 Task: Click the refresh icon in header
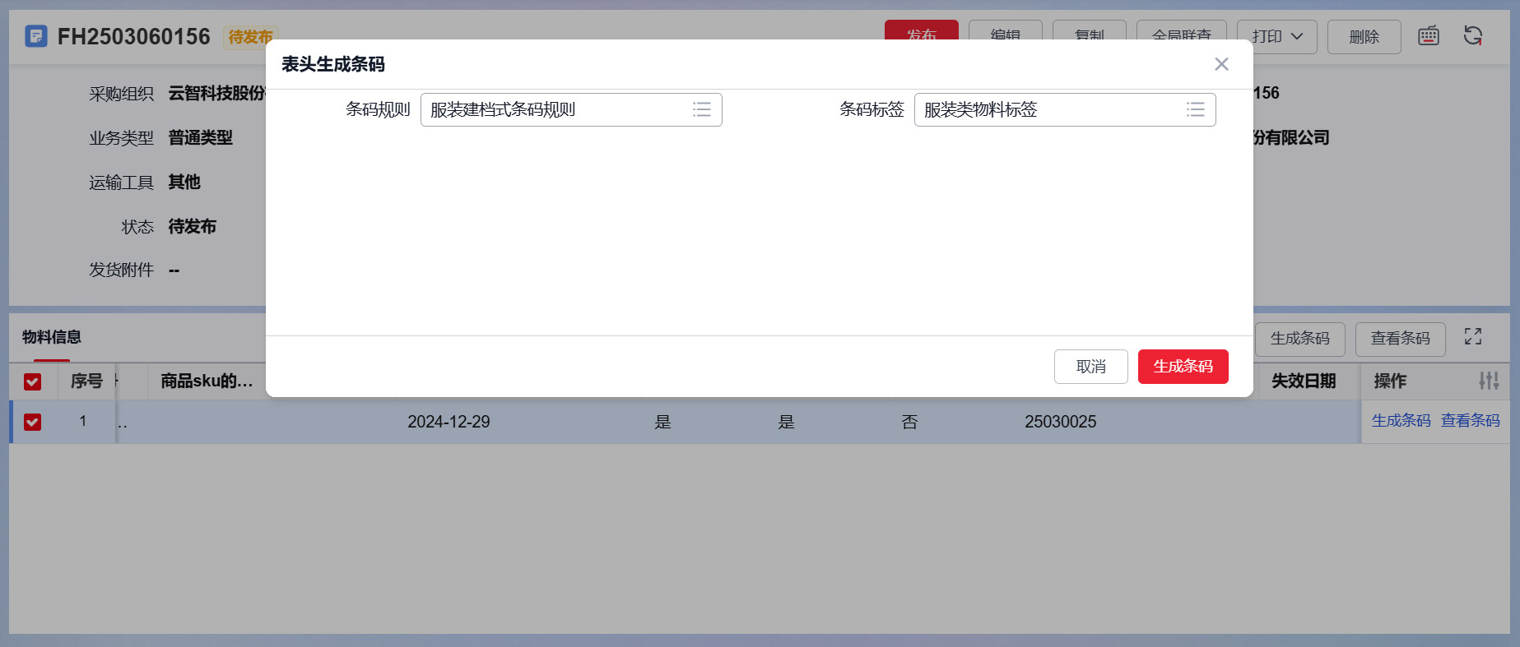coord(1472,36)
